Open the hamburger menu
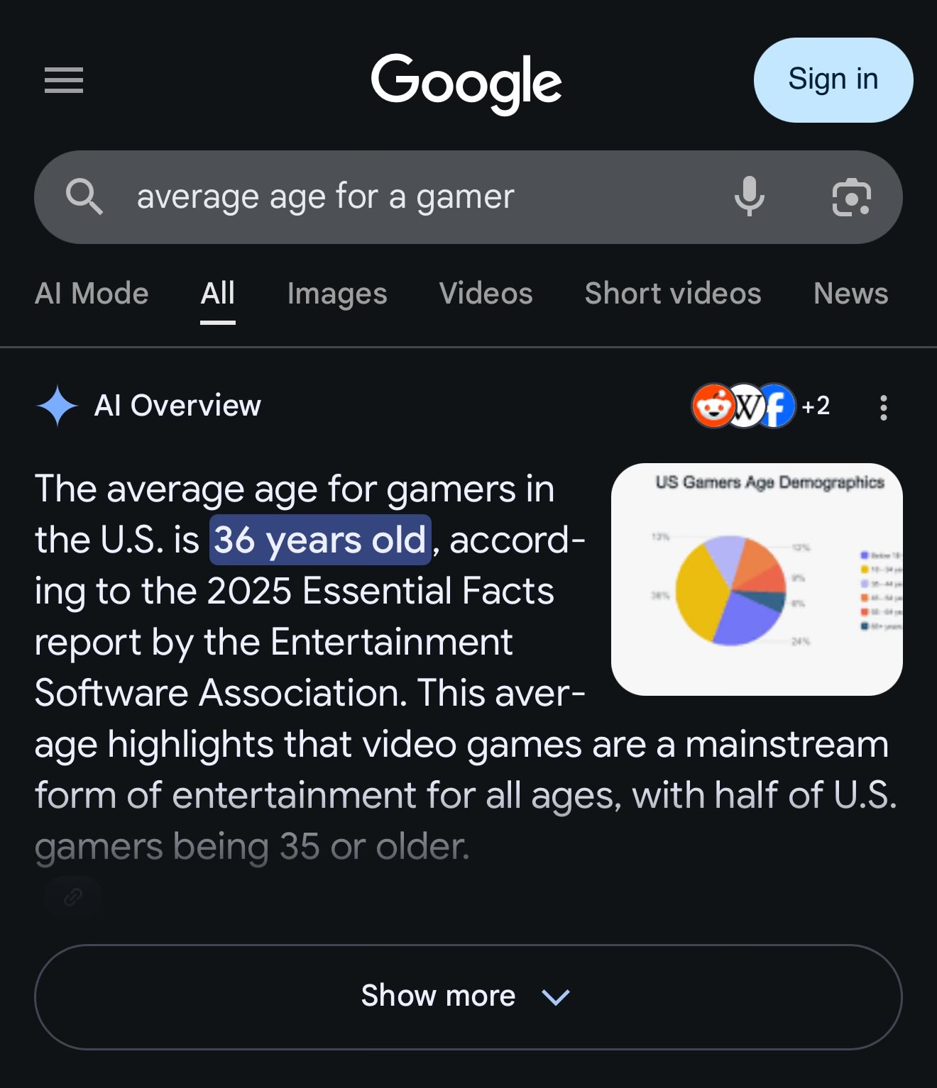 (64, 80)
